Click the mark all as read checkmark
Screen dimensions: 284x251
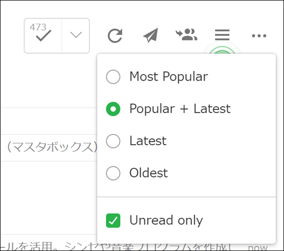pyautogui.click(x=43, y=35)
